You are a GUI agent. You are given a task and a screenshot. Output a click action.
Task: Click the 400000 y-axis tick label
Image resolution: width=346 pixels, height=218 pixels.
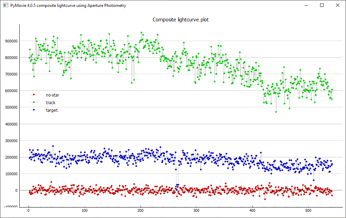coord(11,124)
